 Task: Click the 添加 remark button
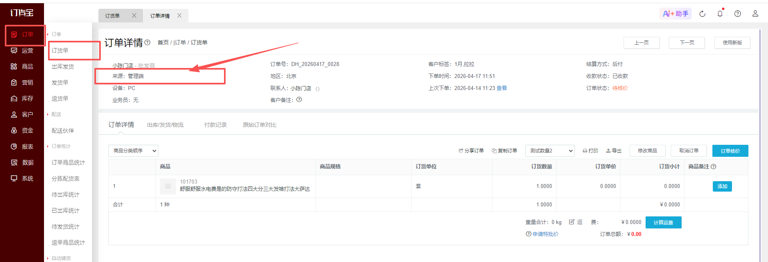tap(722, 186)
